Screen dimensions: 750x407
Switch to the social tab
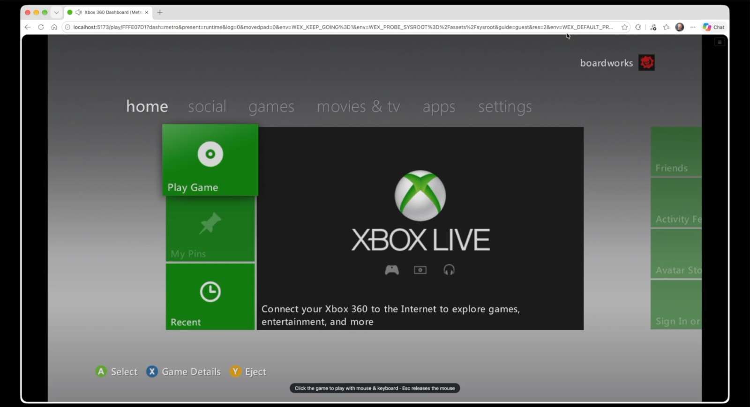point(207,106)
